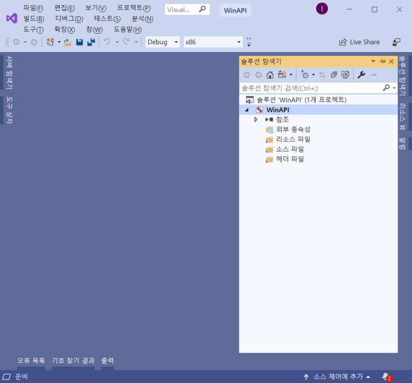
Task: Click the Visual Studio search box
Action: (x=187, y=9)
